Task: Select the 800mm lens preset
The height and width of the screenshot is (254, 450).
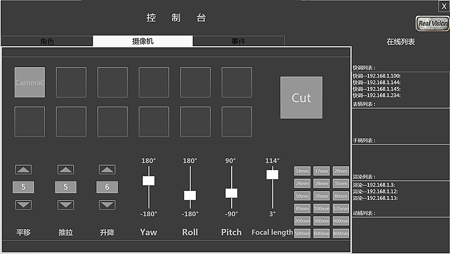Action: pyautogui.click(x=340, y=233)
